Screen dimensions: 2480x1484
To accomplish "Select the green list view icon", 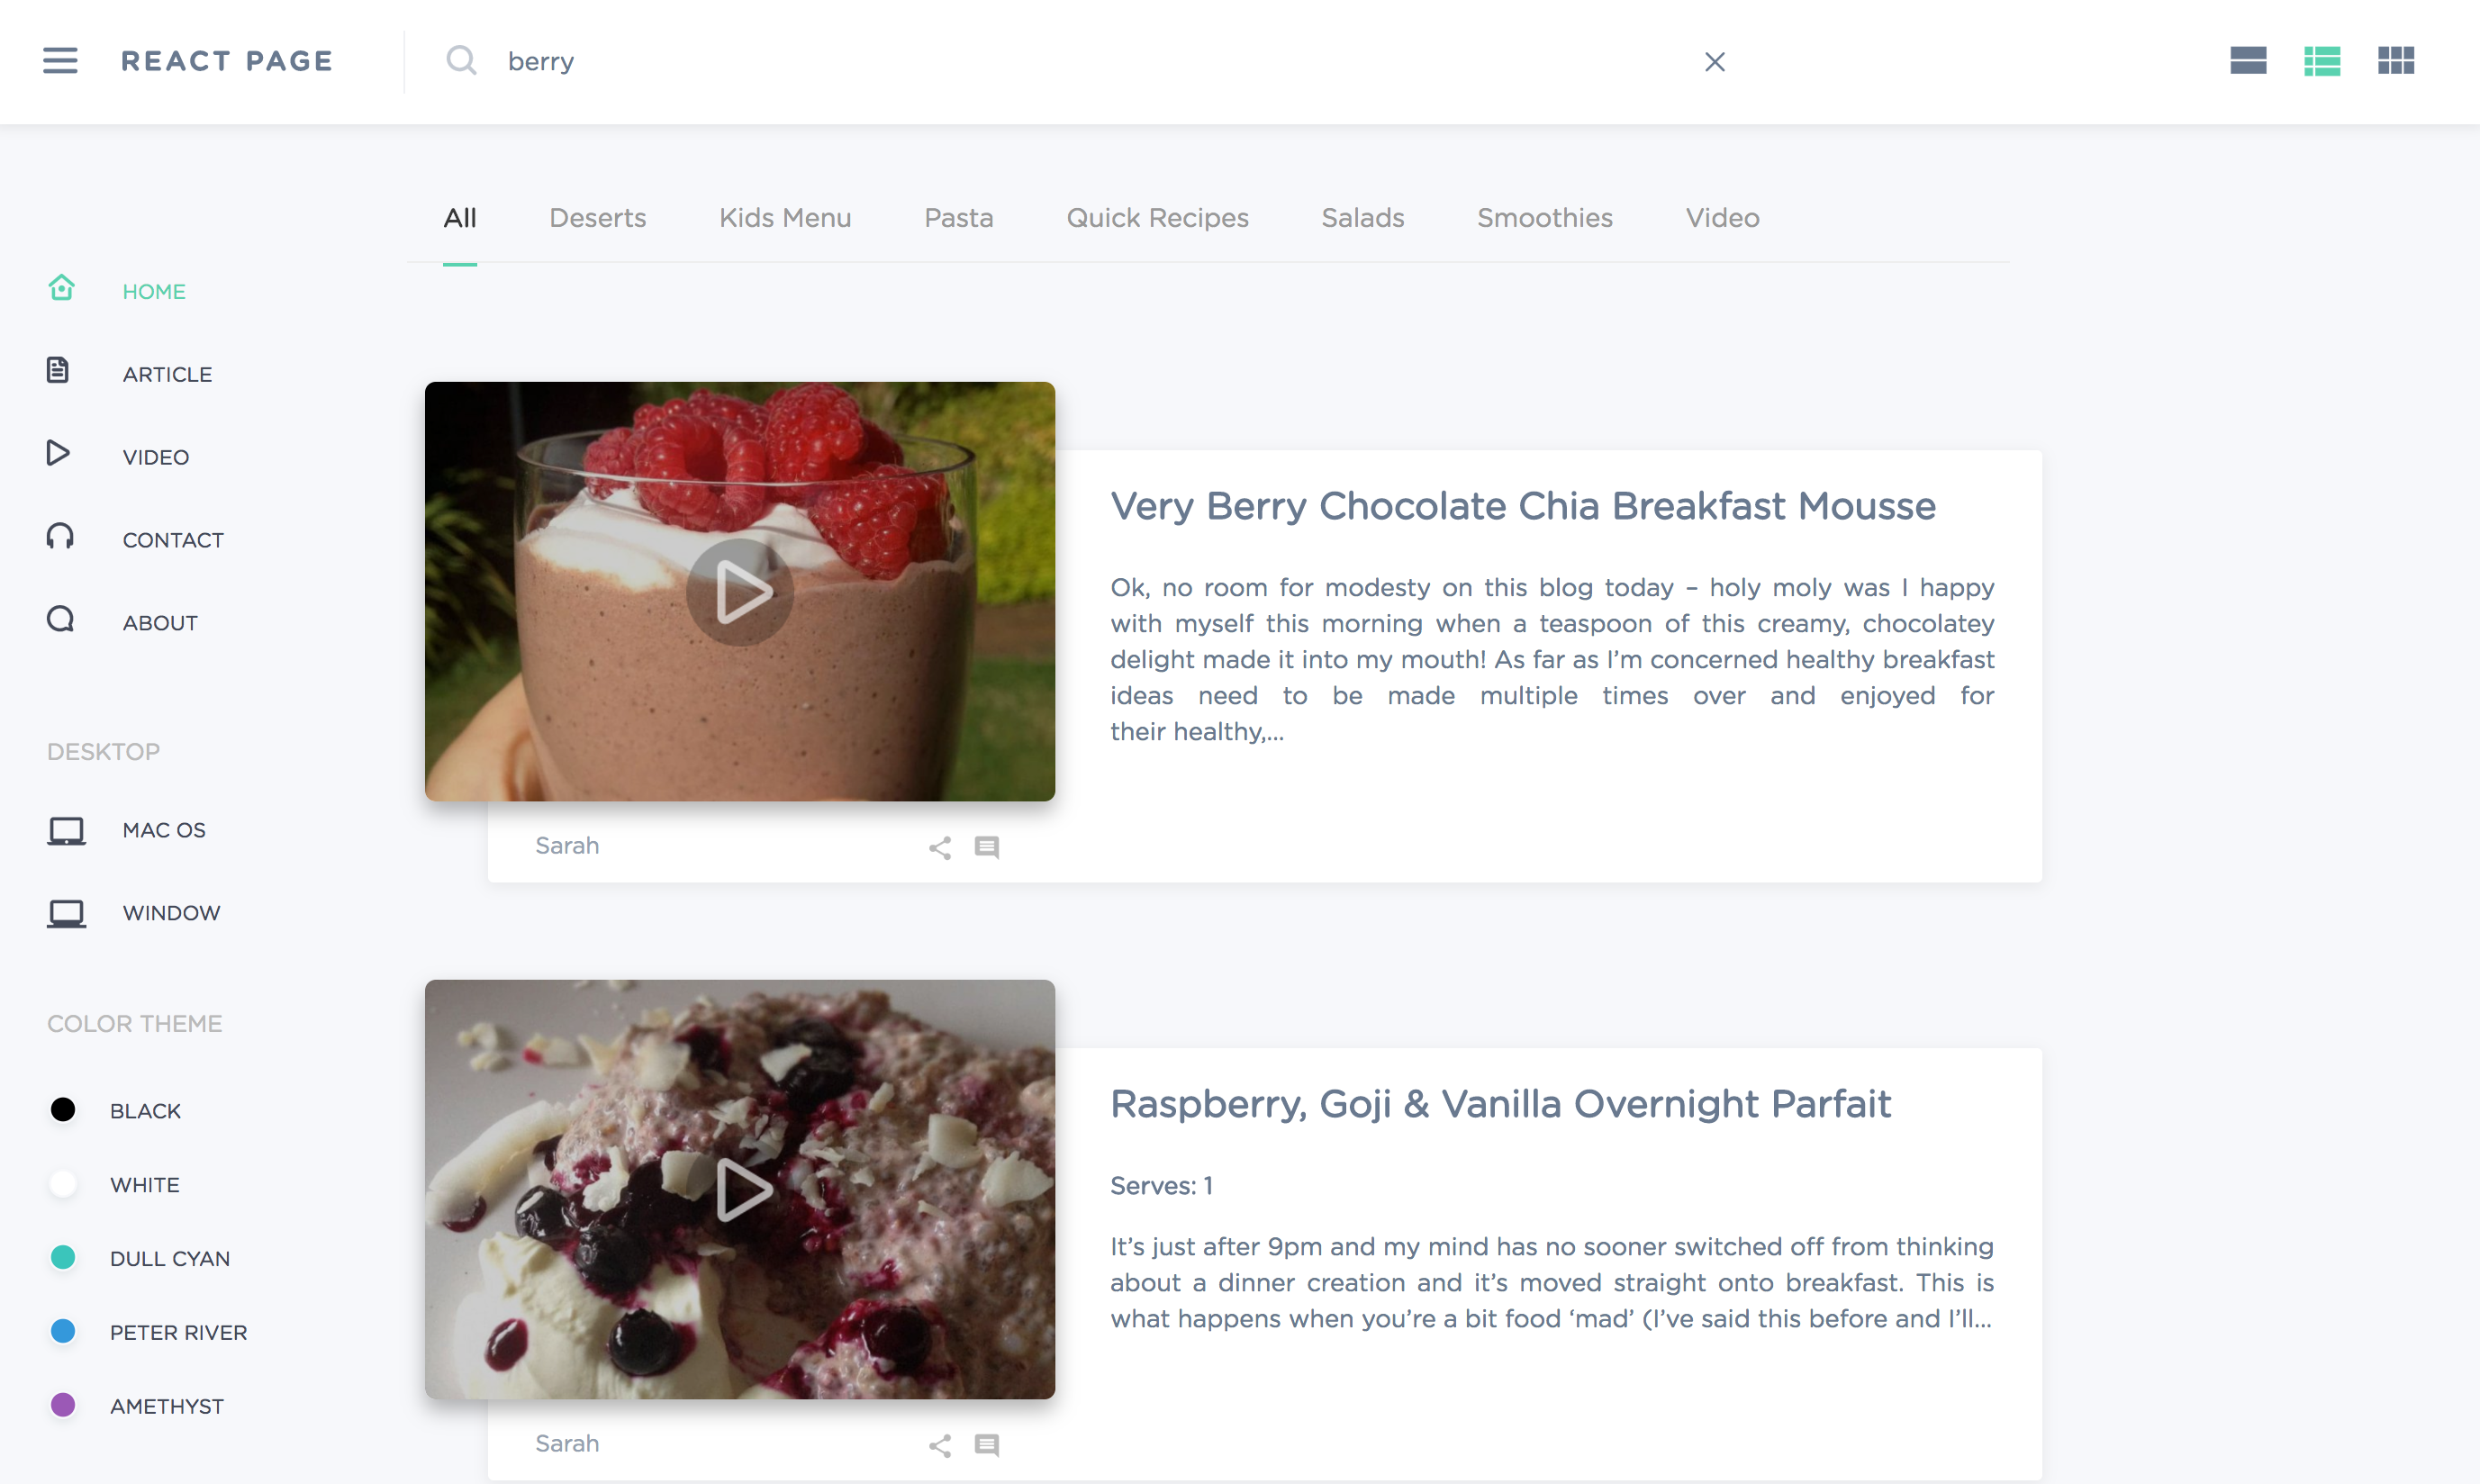I will point(2322,61).
